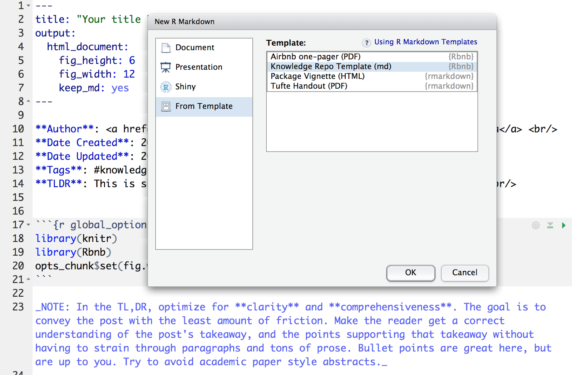Run current chunk green play icon
The image size is (572, 375).
(564, 225)
